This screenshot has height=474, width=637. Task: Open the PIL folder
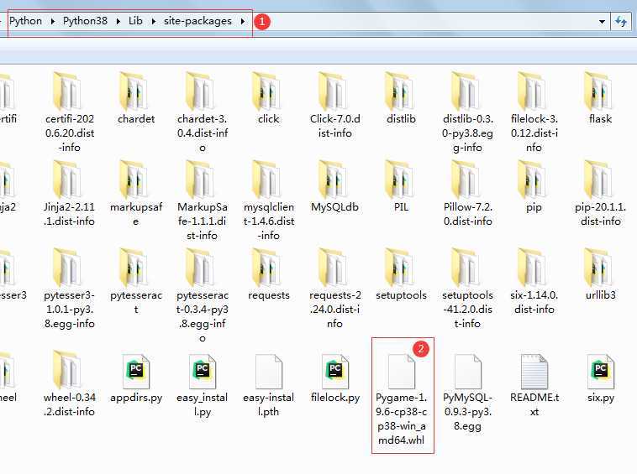point(402,186)
